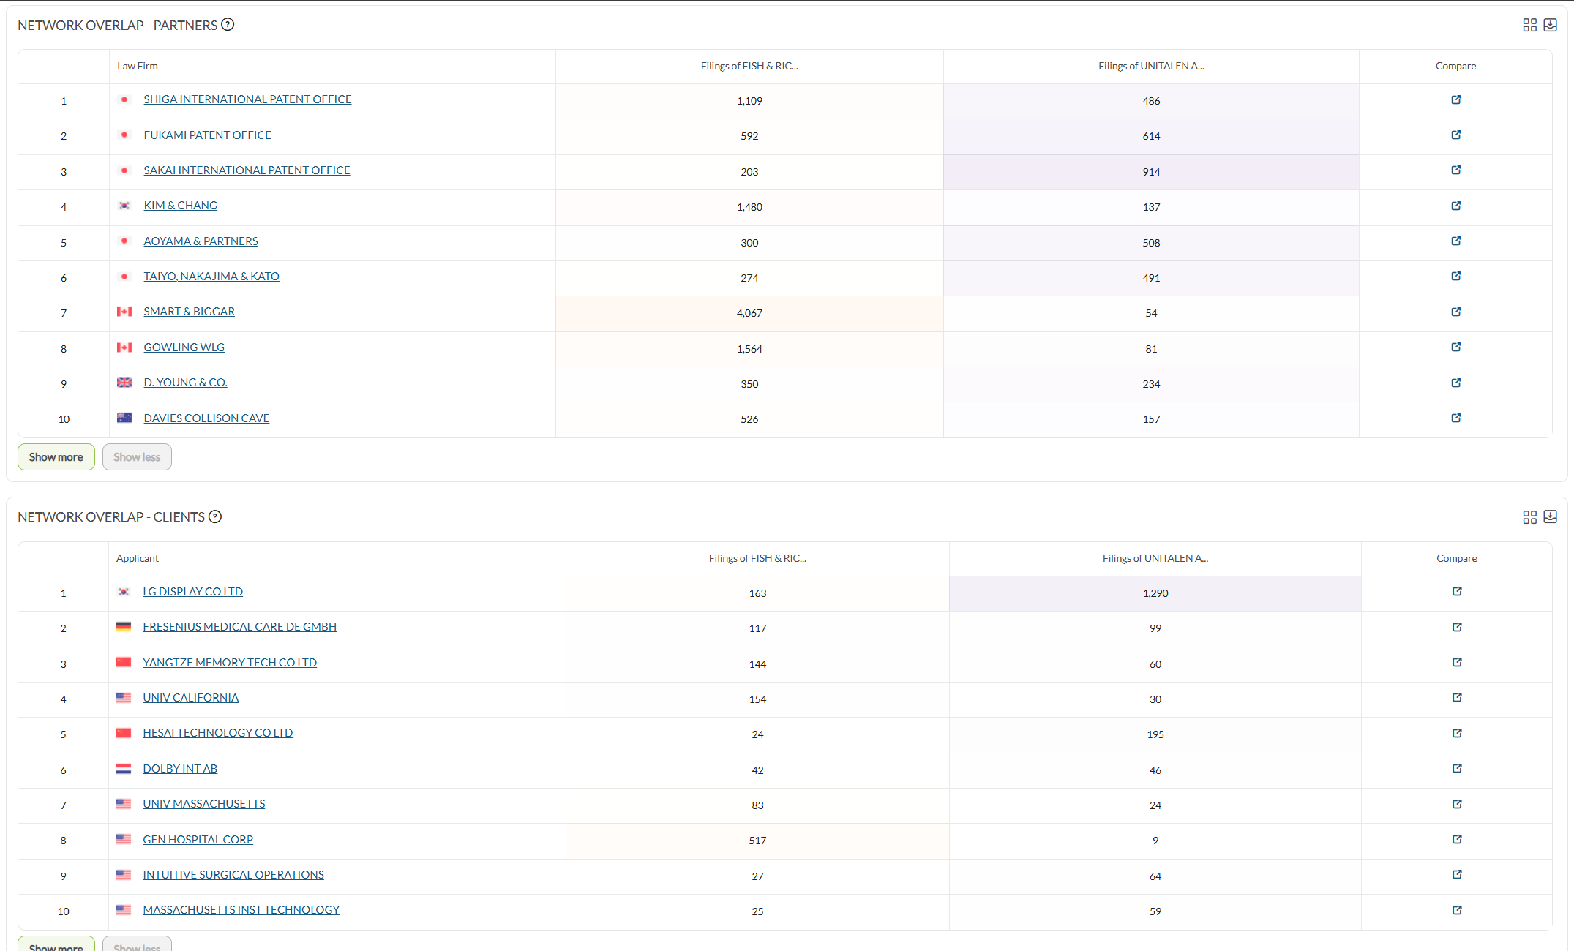Open compare for Yangtze Memory Tech
This screenshot has width=1574, height=951.
[x=1457, y=663]
